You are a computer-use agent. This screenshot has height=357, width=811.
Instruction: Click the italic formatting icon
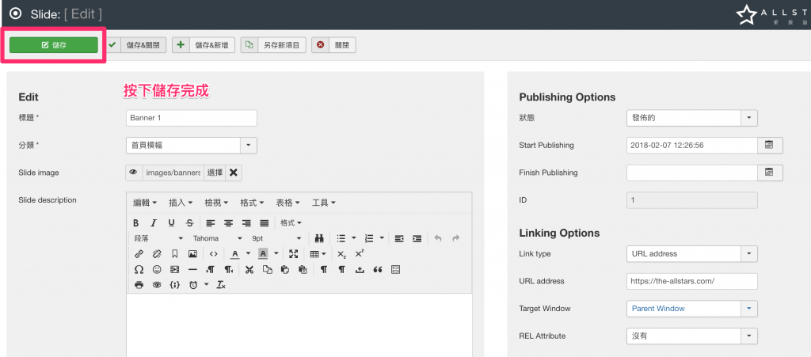coord(154,223)
